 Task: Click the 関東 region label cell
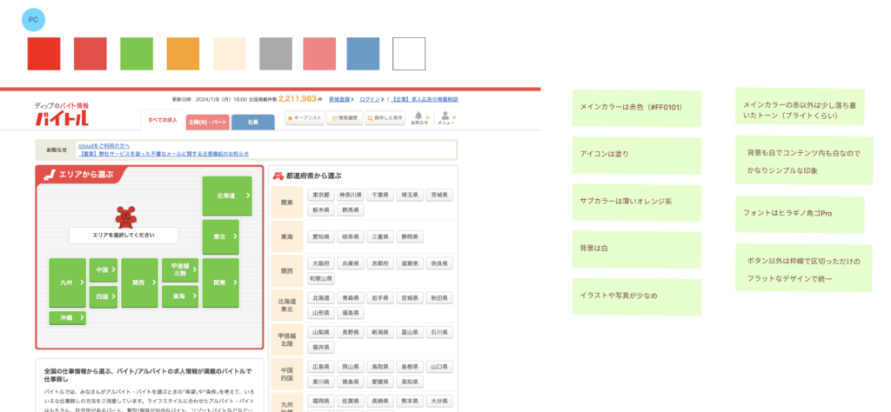[x=287, y=202]
